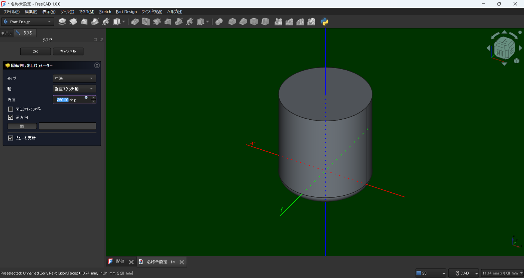Enable the 面に対して対称 checkbox
The width and height of the screenshot is (524, 278).
pos(10,109)
